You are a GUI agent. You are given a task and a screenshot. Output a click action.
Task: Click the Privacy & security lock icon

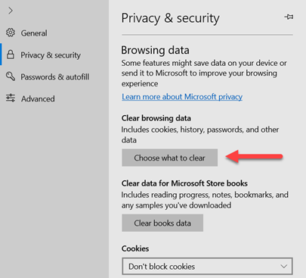tap(11, 55)
